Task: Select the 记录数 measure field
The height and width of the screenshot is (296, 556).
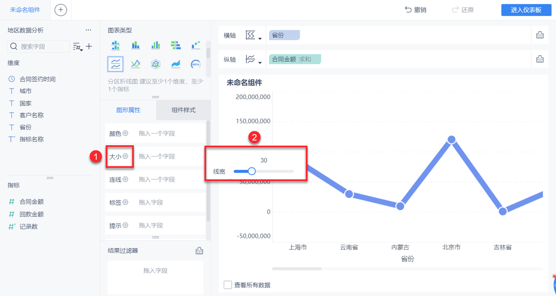Action: pyautogui.click(x=23, y=226)
